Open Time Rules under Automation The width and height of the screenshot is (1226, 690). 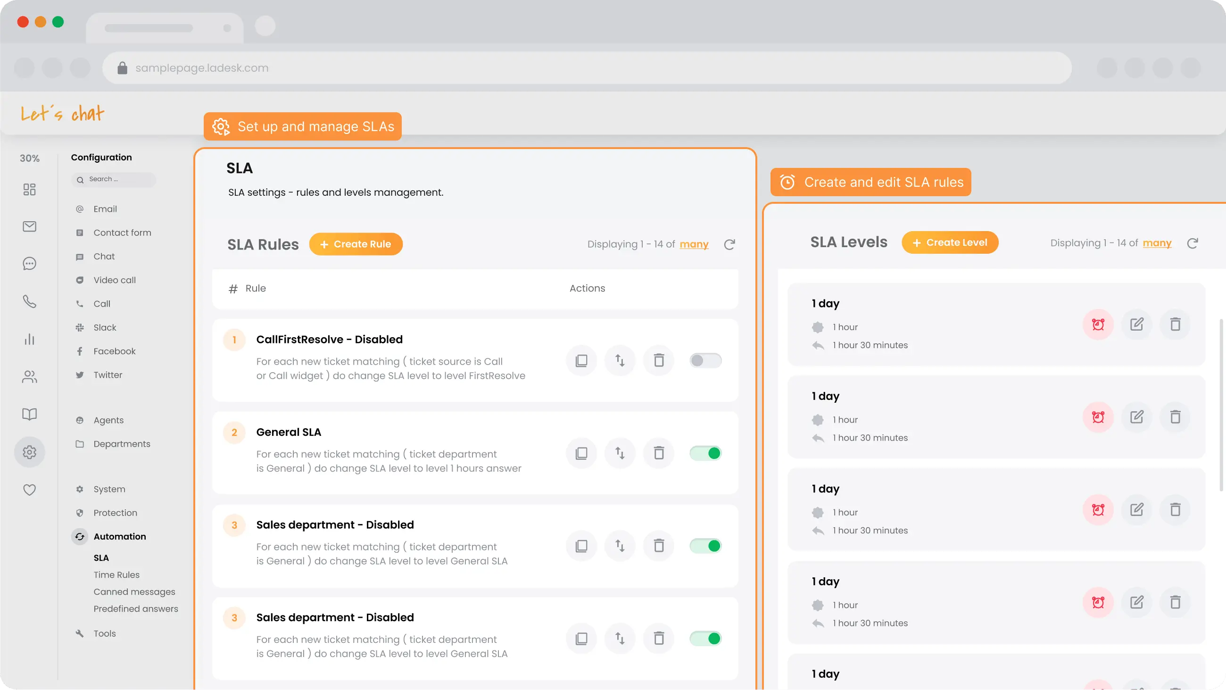[x=116, y=575]
